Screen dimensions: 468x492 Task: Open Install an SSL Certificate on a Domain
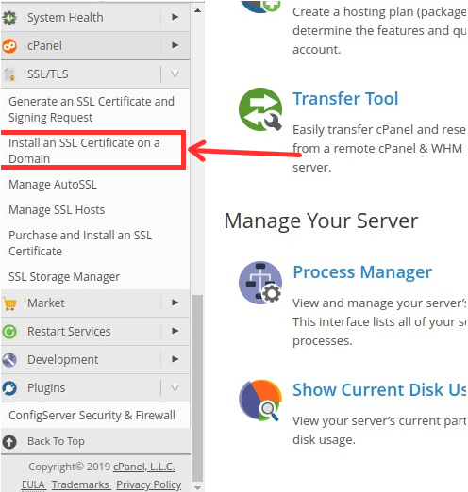click(84, 151)
